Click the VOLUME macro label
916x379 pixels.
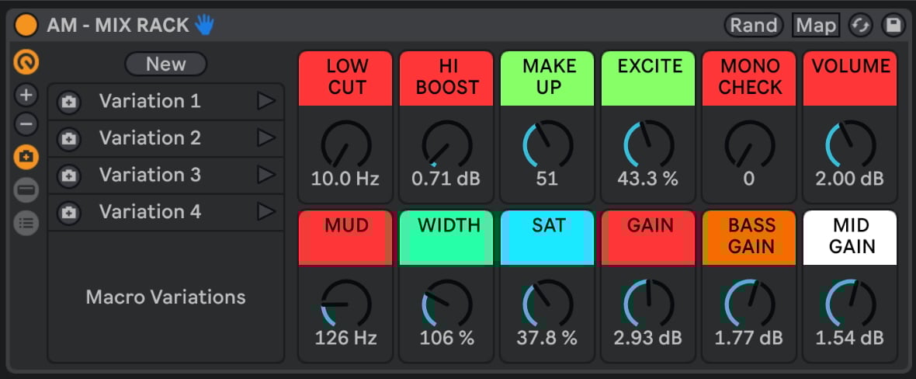click(x=850, y=78)
